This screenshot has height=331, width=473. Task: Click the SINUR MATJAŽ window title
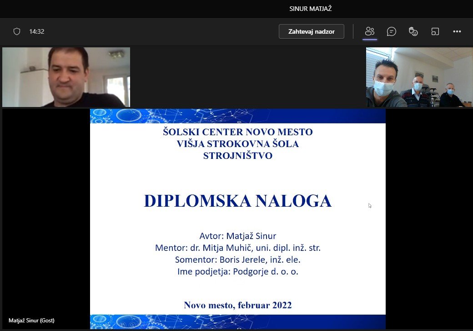pos(310,9)
